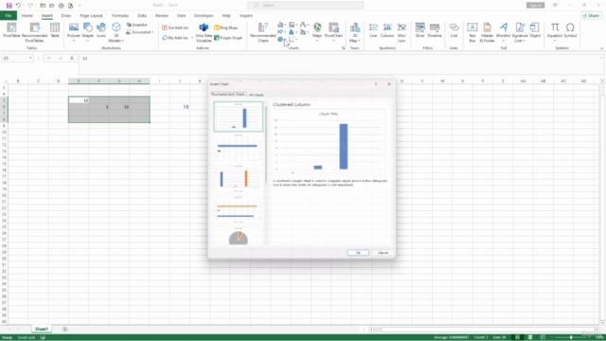The image size is (606, 341).
Task: Insert a Line sparkline
Action: click(x=373, y=30)
